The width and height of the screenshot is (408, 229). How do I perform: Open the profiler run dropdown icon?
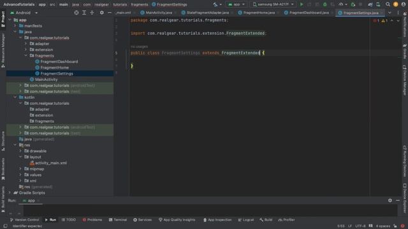[x=342, y=4]
